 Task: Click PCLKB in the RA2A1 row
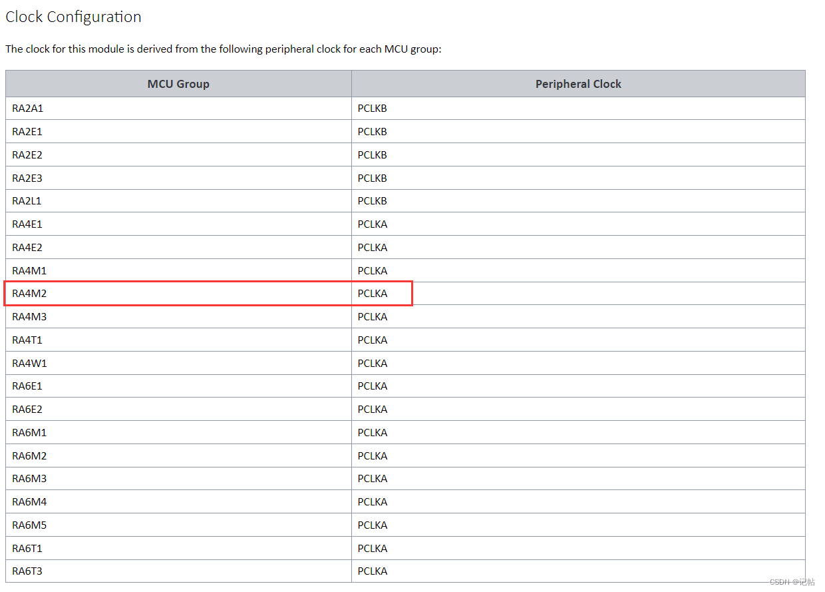pos(372,109)
